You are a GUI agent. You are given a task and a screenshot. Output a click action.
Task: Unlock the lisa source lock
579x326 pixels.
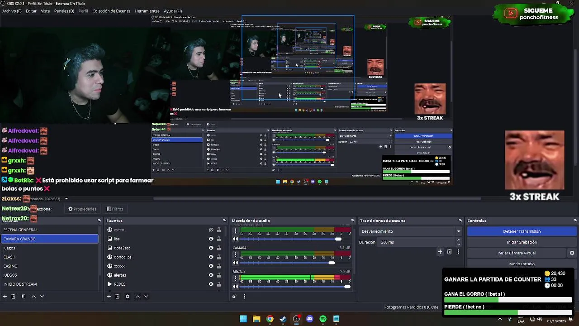[219, 239]
